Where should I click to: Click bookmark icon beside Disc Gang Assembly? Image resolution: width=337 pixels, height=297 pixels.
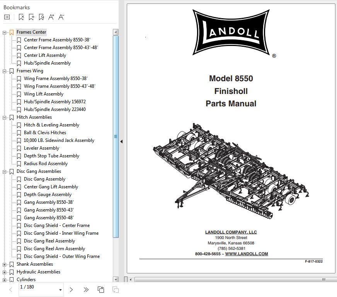pos(19,179)
